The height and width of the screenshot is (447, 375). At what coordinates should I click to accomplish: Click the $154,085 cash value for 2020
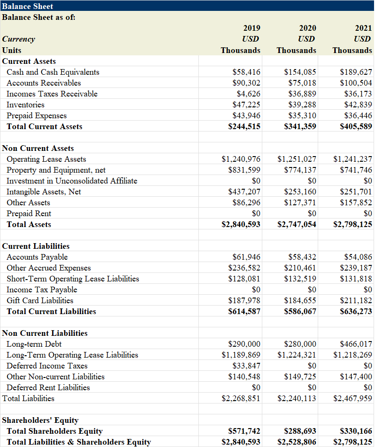pyautogui.click(x=300, y=72)
